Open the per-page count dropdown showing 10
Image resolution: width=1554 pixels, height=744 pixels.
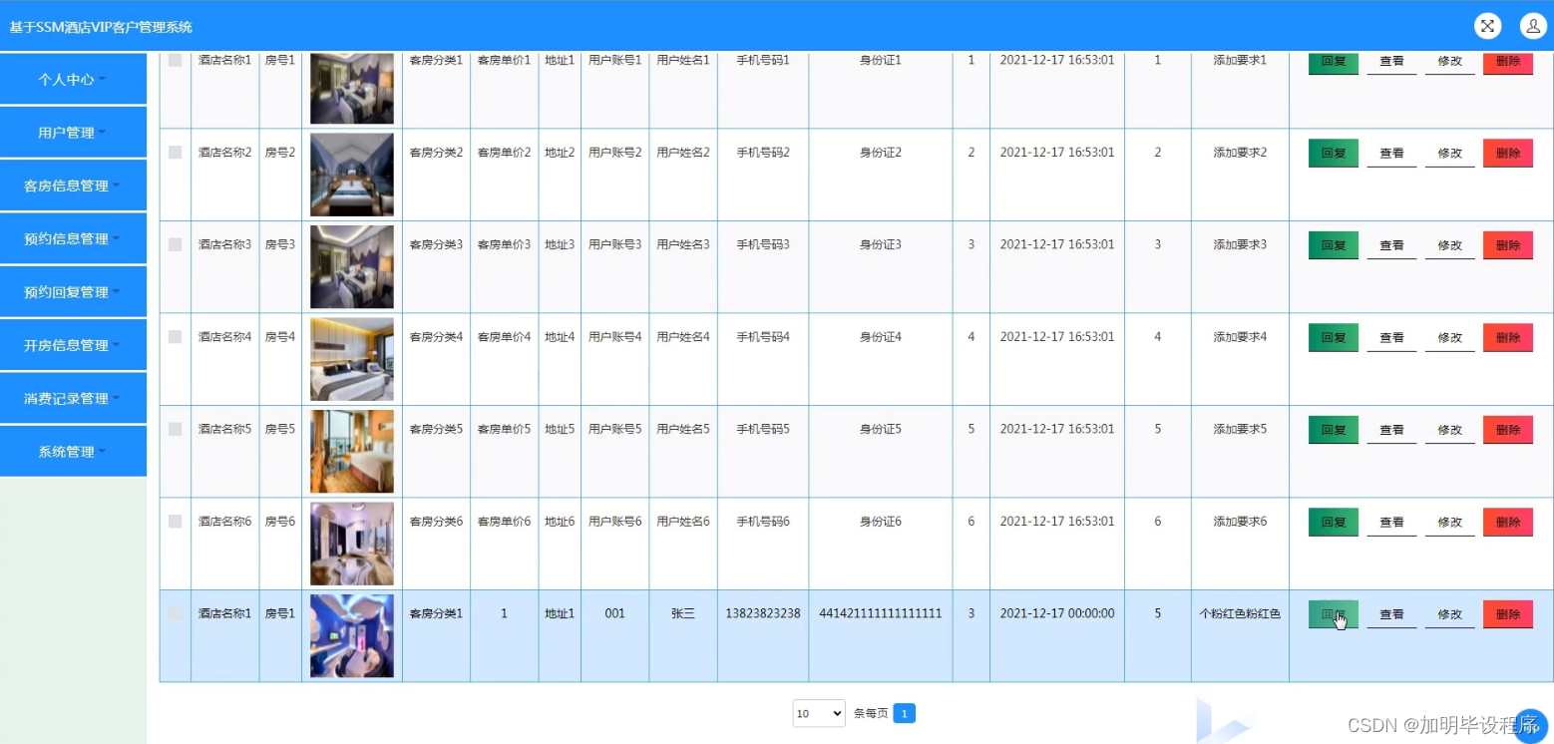[x=818, y=713]
